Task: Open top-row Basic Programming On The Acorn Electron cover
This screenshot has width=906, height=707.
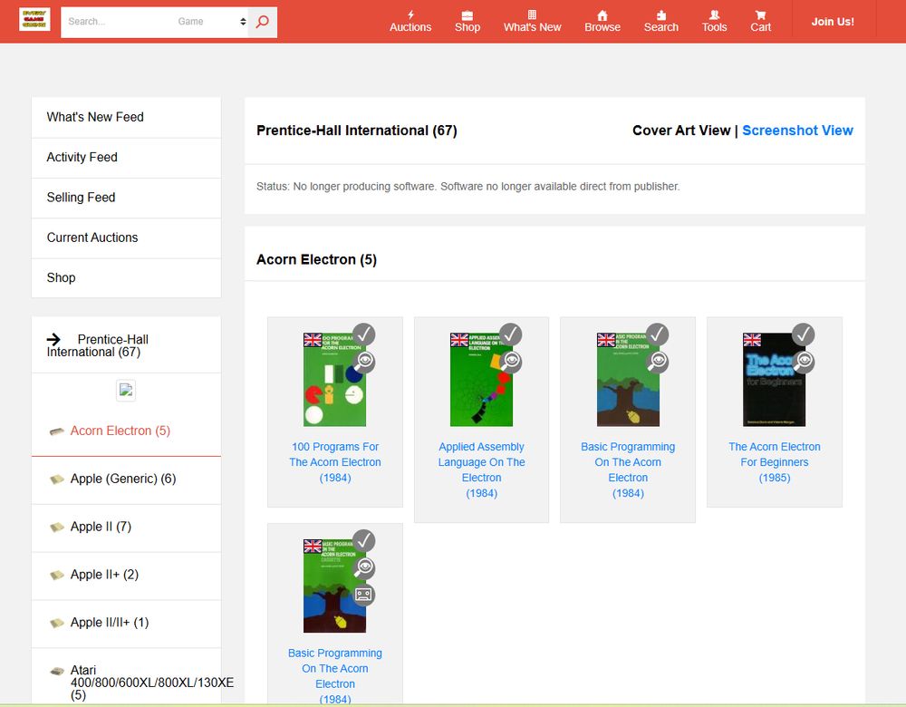Action: (x=628, y=380)
